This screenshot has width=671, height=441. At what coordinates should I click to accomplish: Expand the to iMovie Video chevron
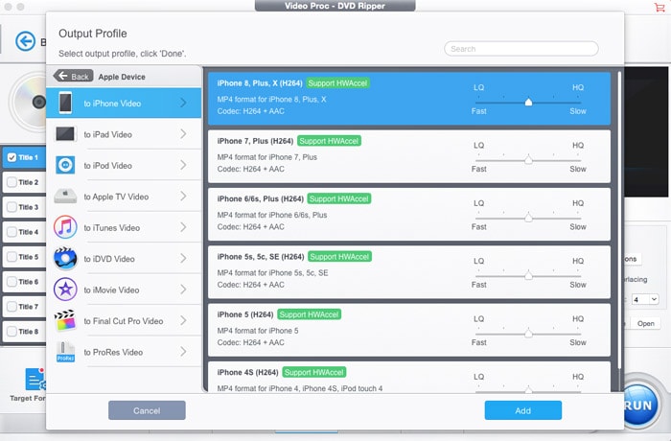click(183, 290)
